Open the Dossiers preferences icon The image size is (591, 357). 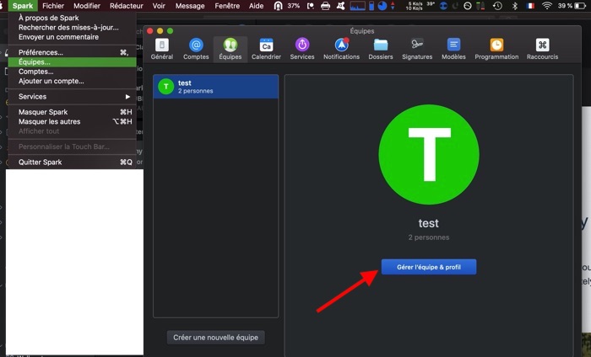point(381,49)
